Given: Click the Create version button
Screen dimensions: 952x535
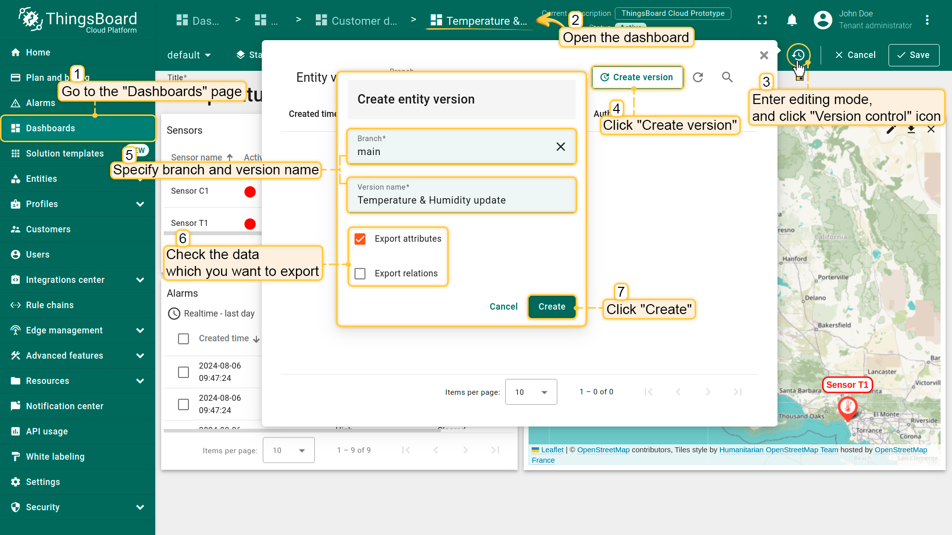Looking at the screenshot, I should pyautogui.click(x=637, y=77).
